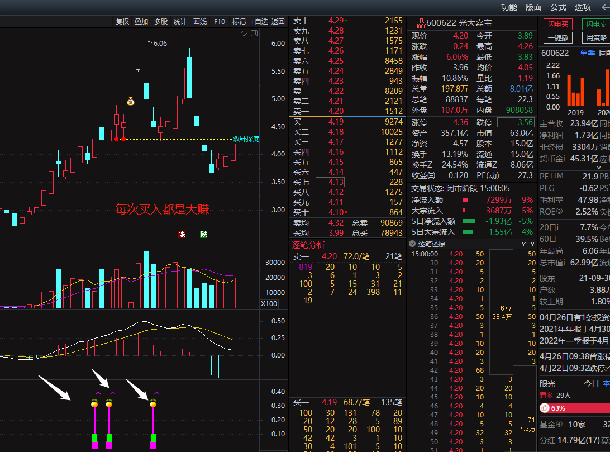Click 叠加 overlay toolbar item

(141, 21)
